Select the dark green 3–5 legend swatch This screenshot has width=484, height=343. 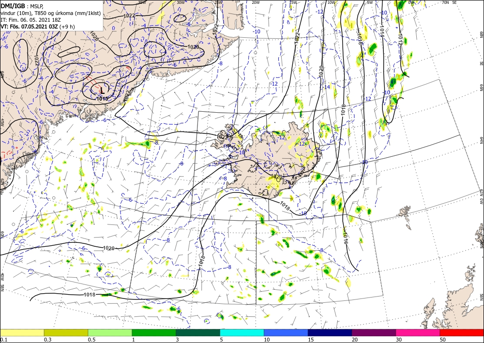198,332
